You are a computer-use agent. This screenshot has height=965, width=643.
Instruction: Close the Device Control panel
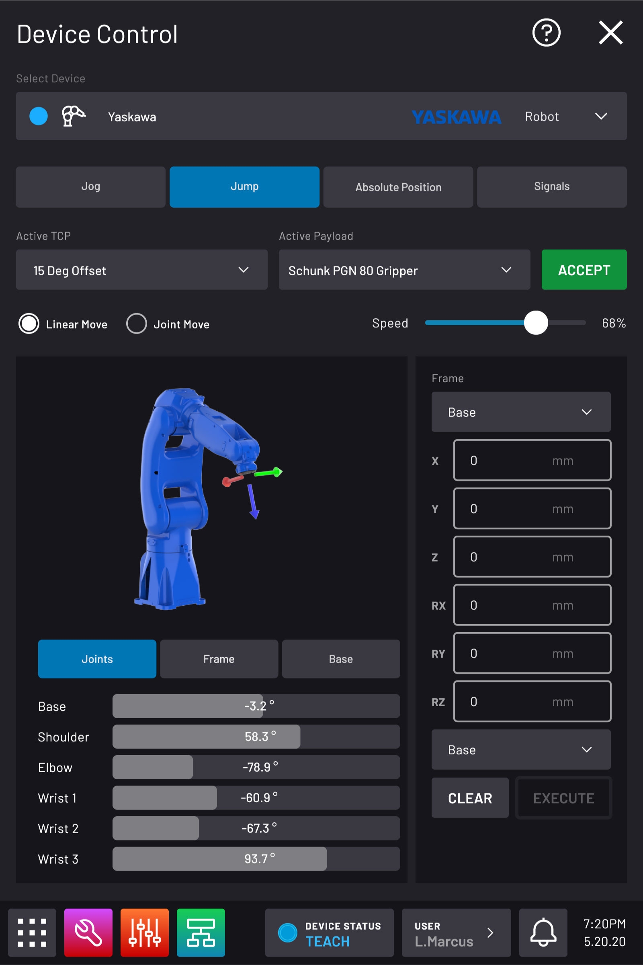click(x=610, y=33)
